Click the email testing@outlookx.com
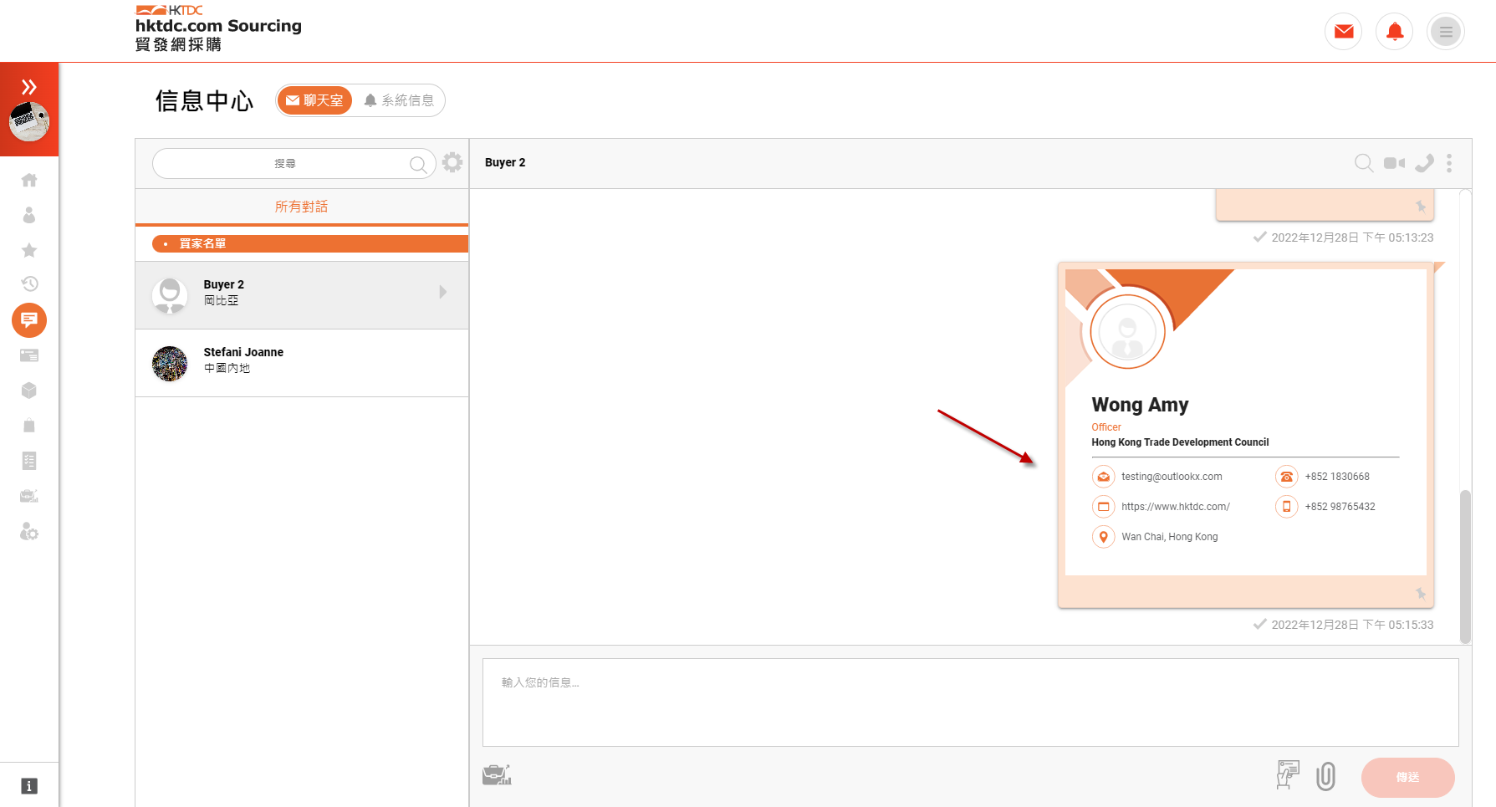1496x807 pixels. [1172, 477]
